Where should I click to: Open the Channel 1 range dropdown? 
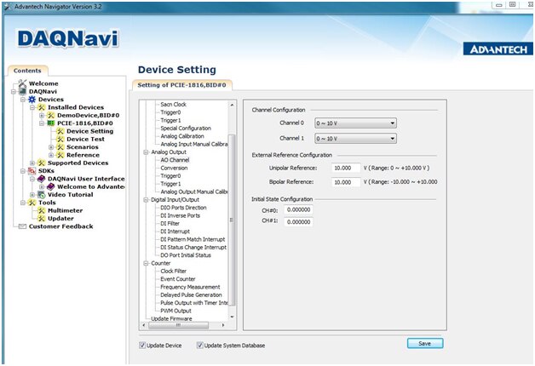click(x=355, y=139)
